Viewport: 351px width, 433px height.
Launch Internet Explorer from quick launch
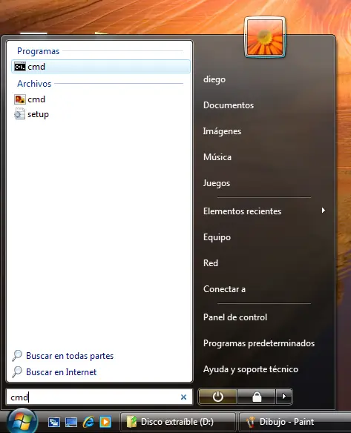(88, 422)
